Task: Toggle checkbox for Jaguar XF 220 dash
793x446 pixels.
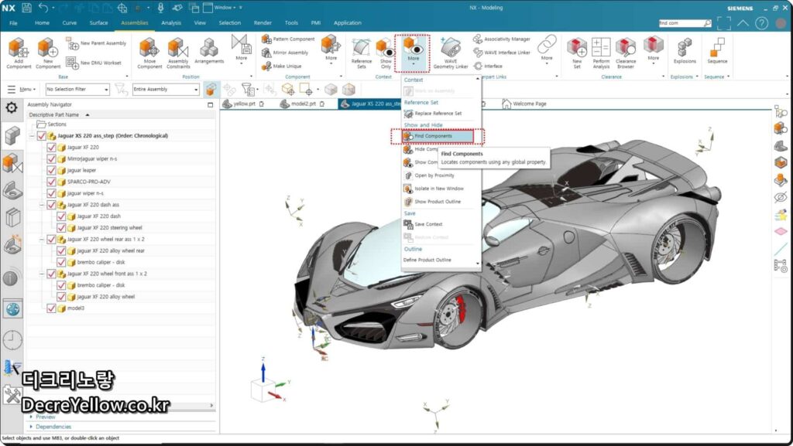Action: pos(61,216)
